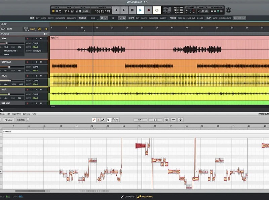Screen dimensions: 269x200
Task: Open the GRID value dropdown in the ruler header
Action: click(x=26, y=29)
